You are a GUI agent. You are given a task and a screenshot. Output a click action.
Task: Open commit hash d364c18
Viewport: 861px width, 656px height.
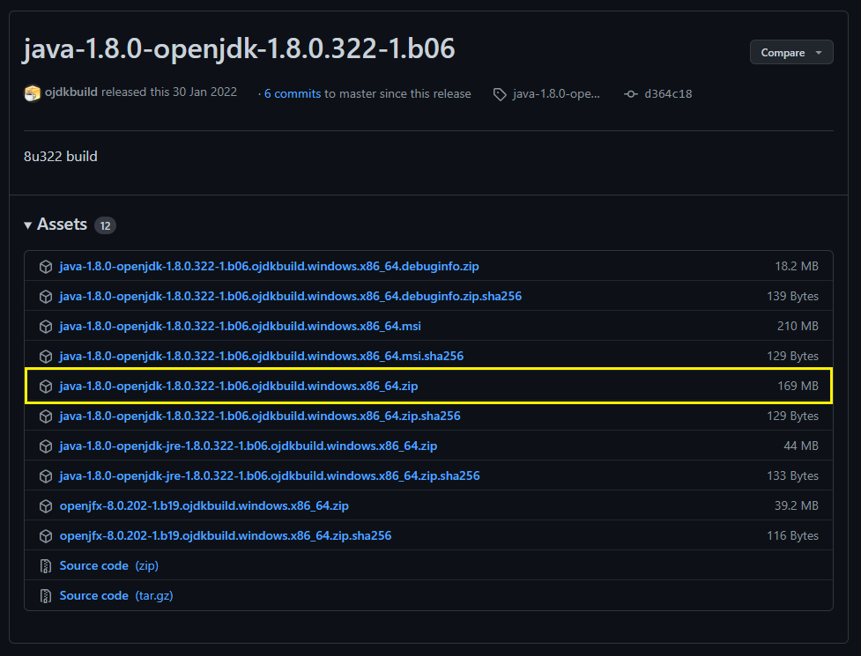tap(668, 94)
